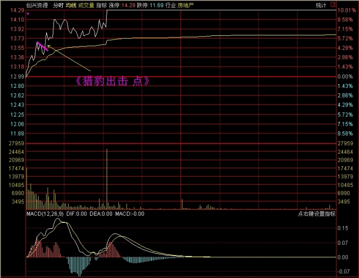The width and height of the screenshot is (359, 278).
Task: Click the MACD(12,26,9) indicator label
Action: click(45, 214)
